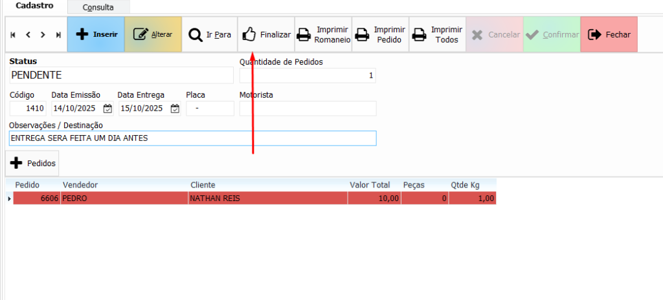The image size is (663, 300).
Task: Click Finalizar thumbs-up button
Action: click(x=266, y=35)
